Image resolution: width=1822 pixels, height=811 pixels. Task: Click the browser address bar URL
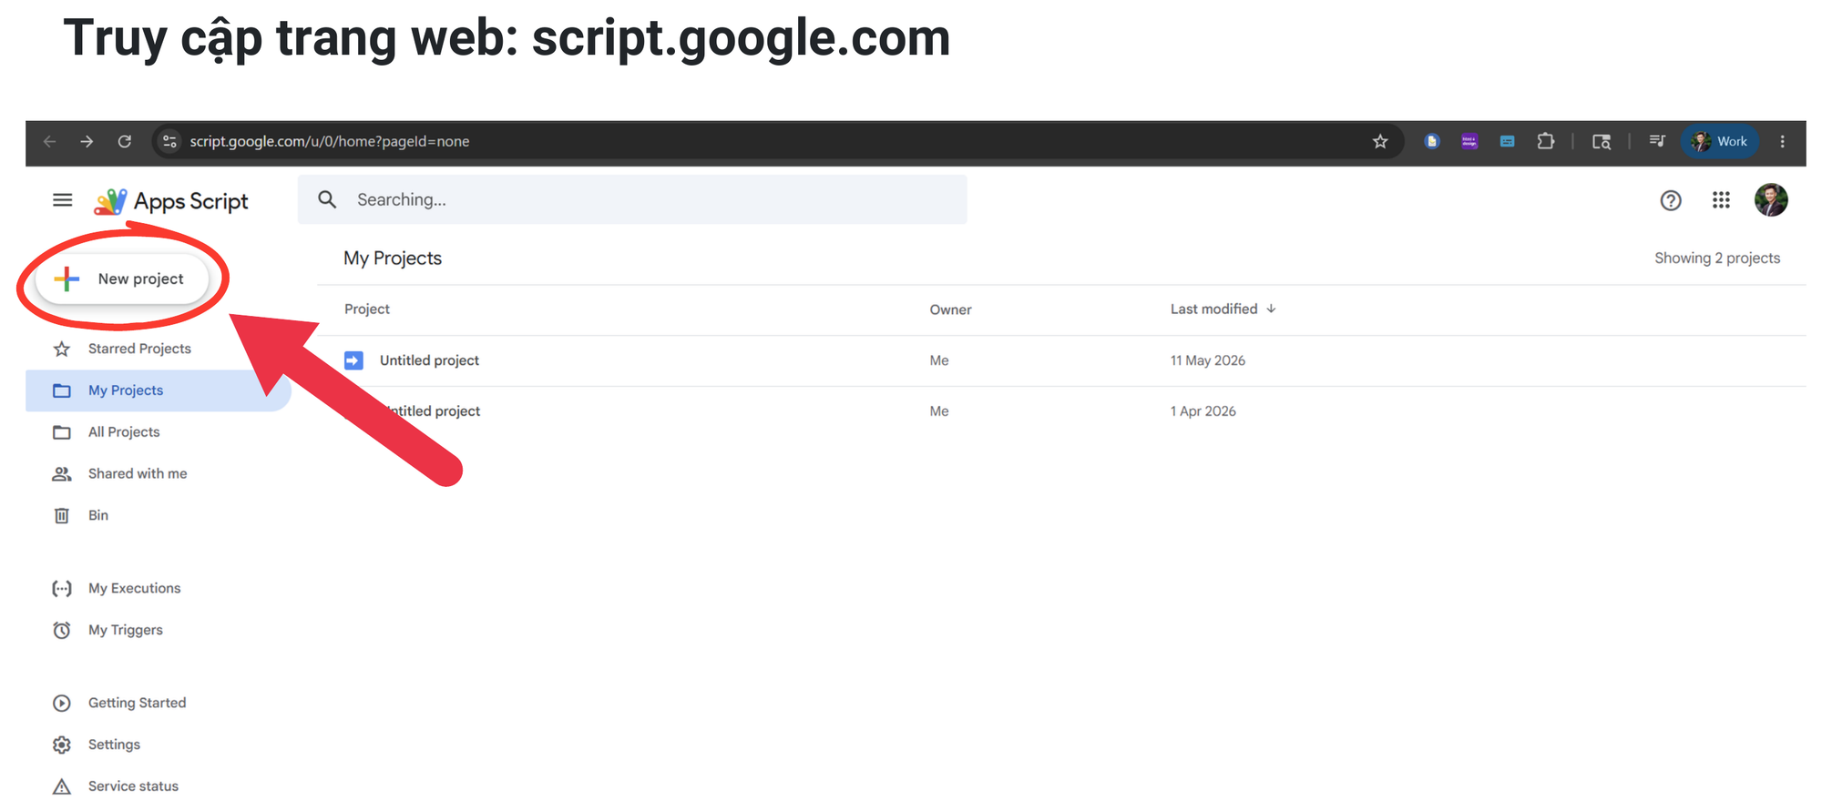(x=330, y=141)
